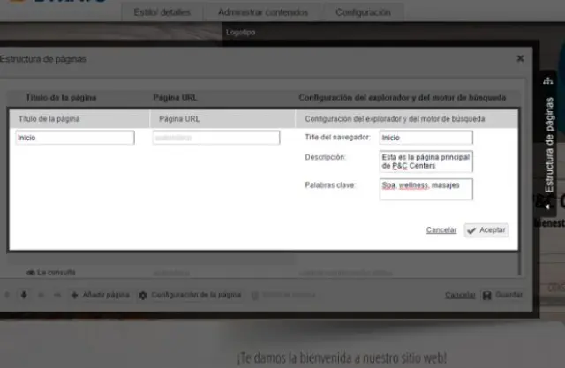Click the Añade página plus icon
The image size is (565, 368).
pos(75,295)
